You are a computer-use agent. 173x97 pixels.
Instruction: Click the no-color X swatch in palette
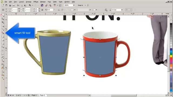coord(171,22)
